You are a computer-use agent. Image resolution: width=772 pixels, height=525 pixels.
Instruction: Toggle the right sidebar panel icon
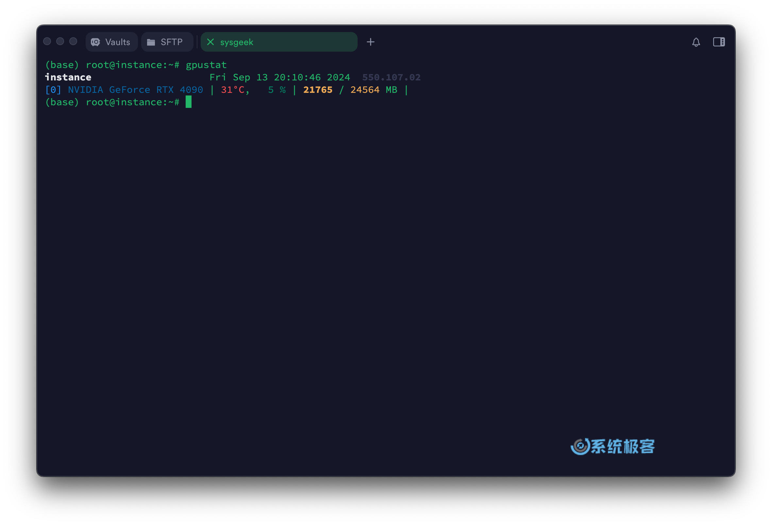(x=719, y=42)
